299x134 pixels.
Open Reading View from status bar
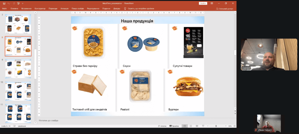197,126
